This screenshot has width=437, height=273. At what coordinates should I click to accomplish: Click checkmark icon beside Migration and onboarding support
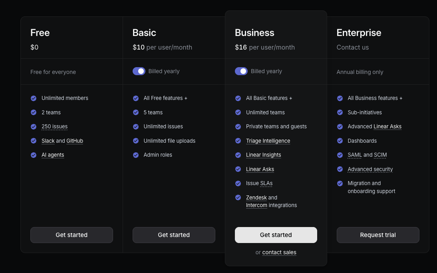(x=340, y=183)
